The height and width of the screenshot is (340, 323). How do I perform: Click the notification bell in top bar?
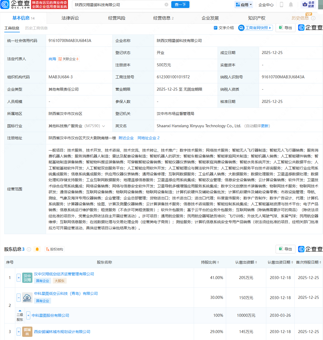291,5
